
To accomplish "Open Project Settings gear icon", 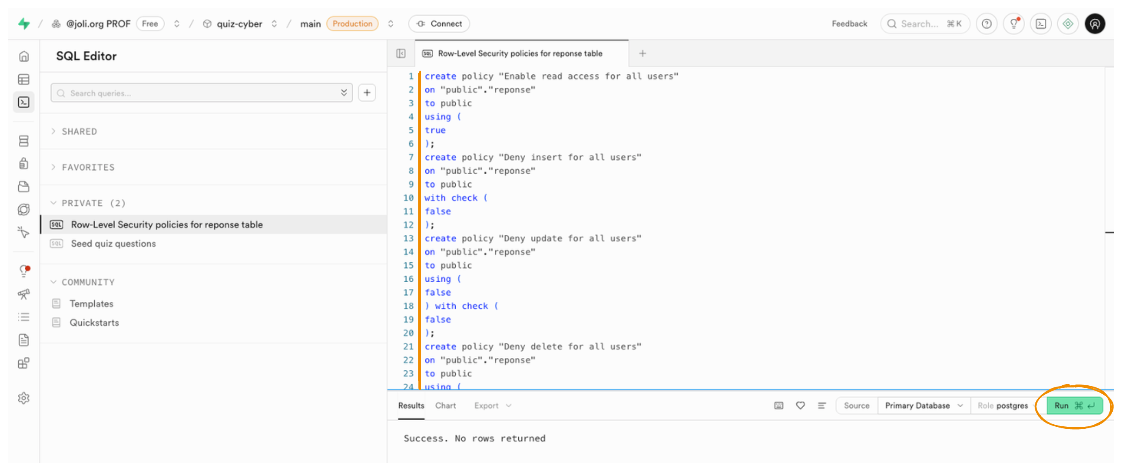I will pos(24,398).
